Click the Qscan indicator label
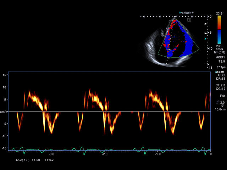 pos(219,72)
